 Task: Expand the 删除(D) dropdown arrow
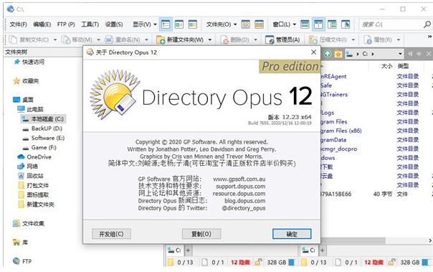[255, 40]
